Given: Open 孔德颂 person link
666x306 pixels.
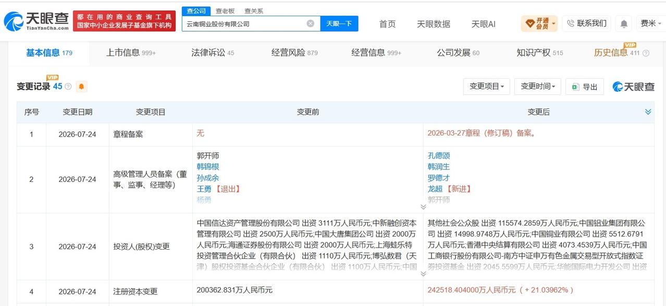Looking at the screenshot, I should [439, 156].
